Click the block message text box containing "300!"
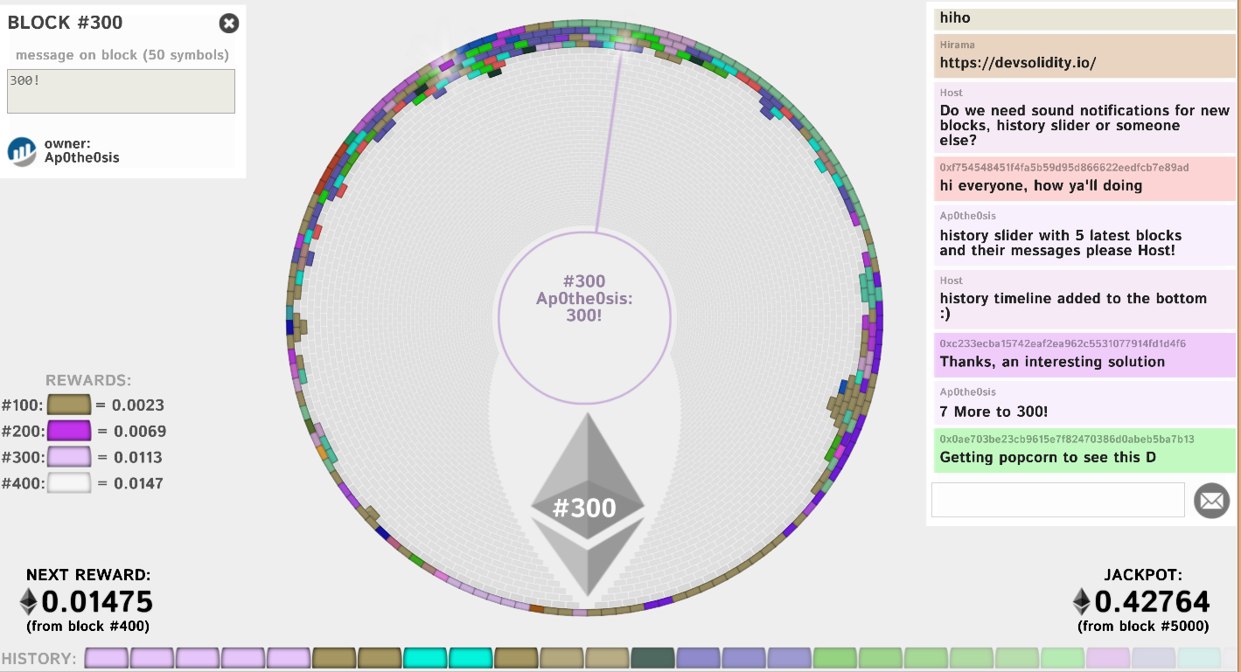The image size is (1241, 672). pyautogui.click(x=121, y=91)
